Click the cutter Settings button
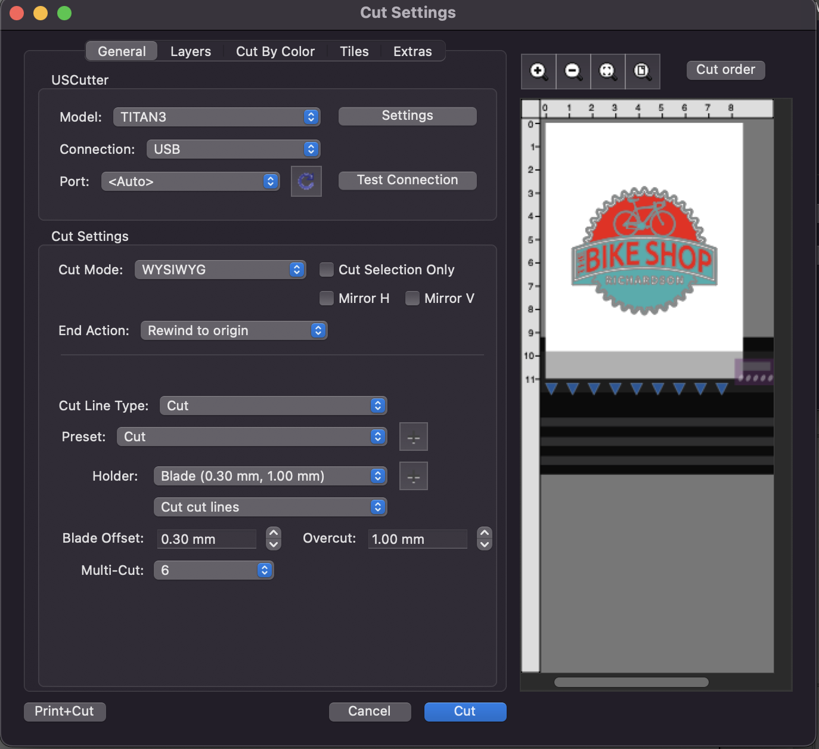Screen dimensions: 819x749 click(408, 116)
